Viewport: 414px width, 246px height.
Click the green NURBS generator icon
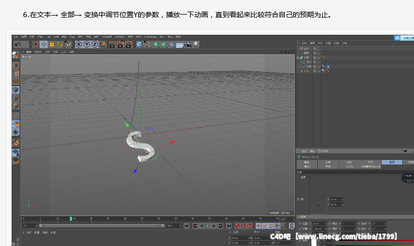(156, 44)
